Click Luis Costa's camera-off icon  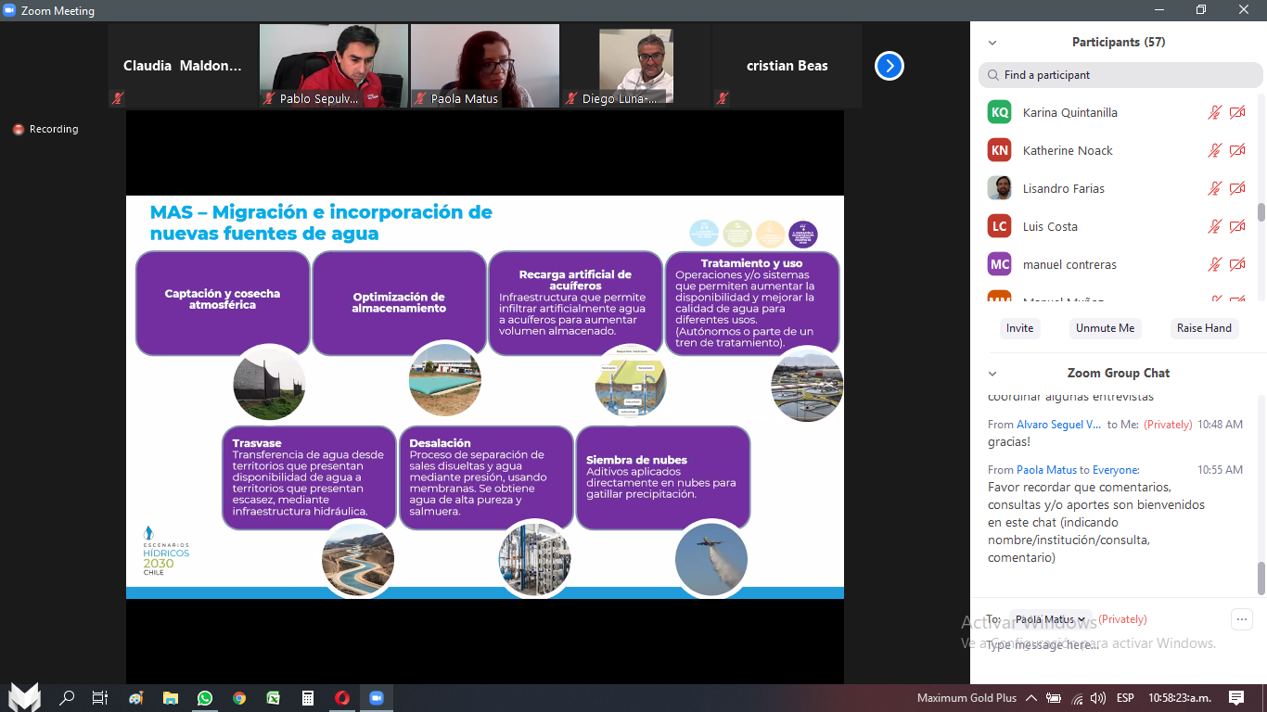click(1237, 226)
